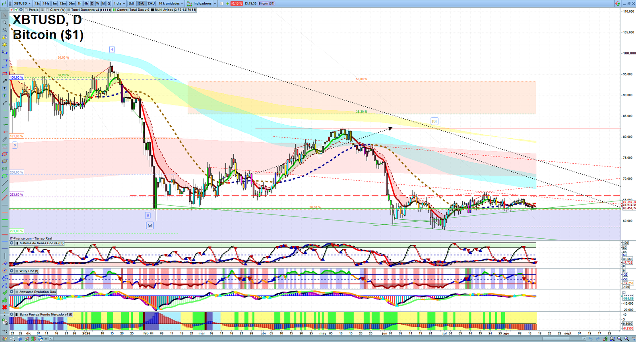The height and width of the screenshot is (342, 636).
Task: Select the W weekly timeframe
Action: tap(97, 4)
